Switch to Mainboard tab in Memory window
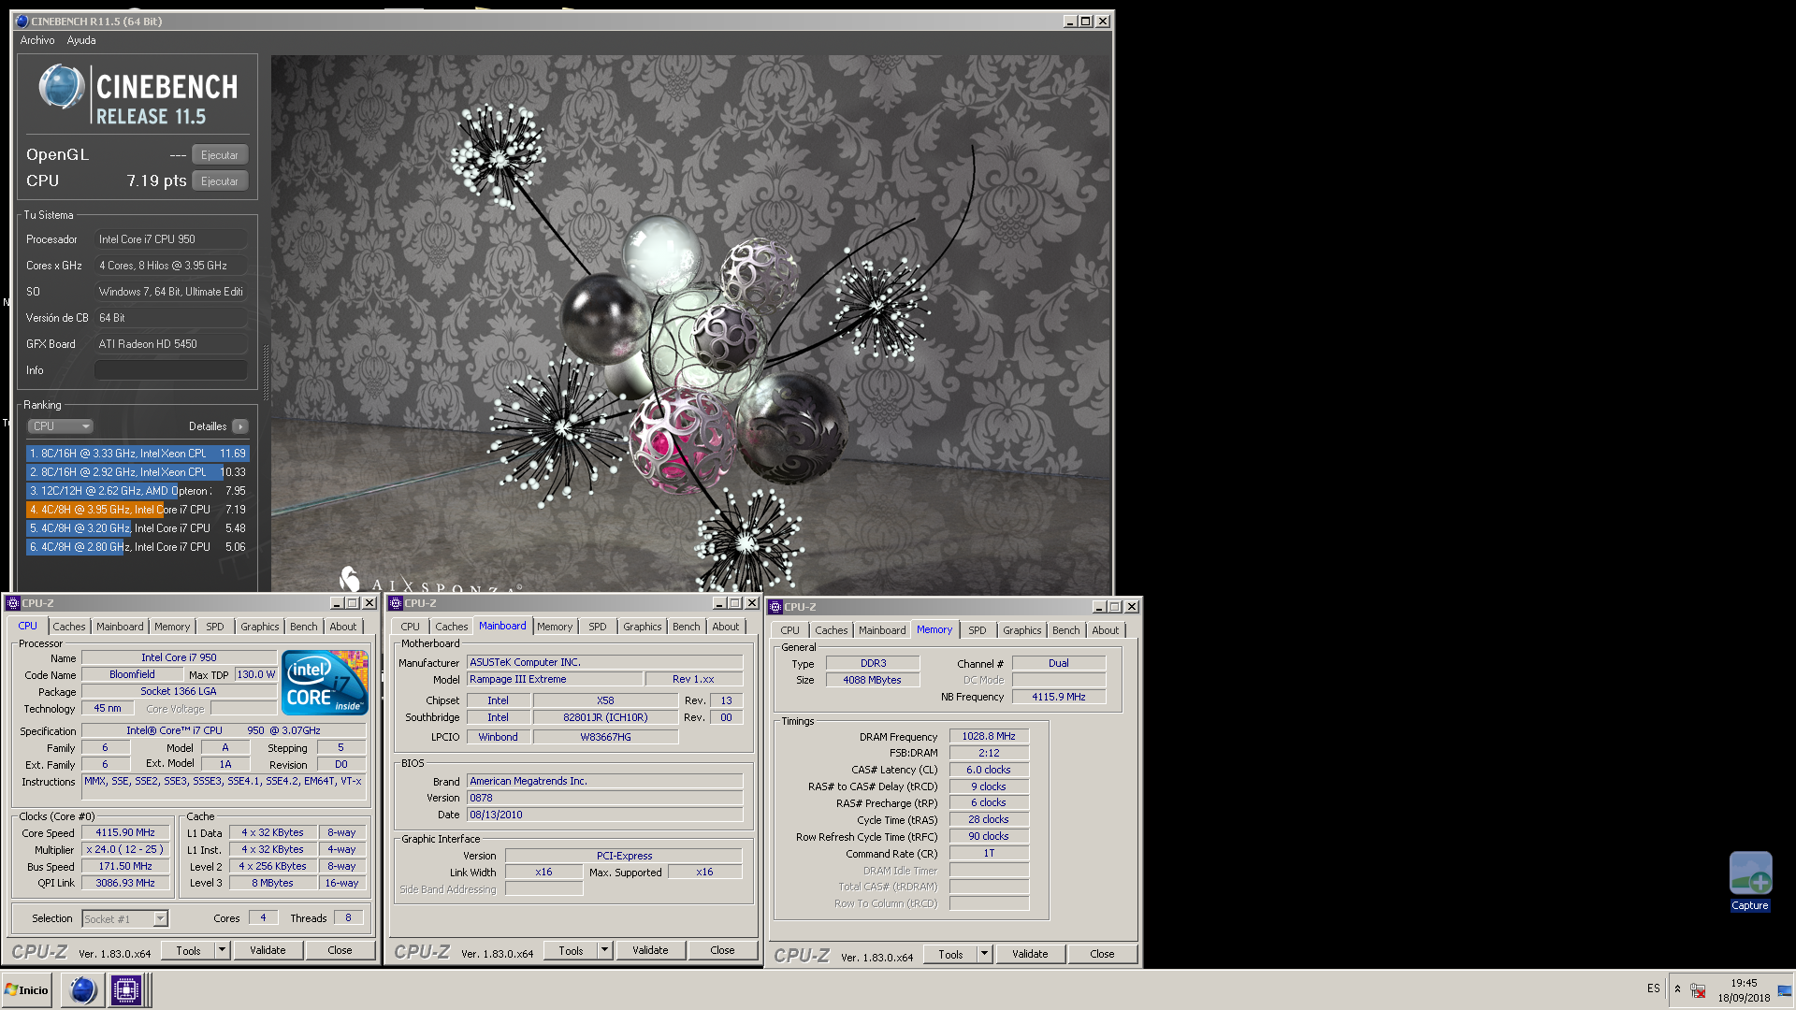This screenshot has height=1010, width=1796. pyautogui.click(x=882, y=630)
